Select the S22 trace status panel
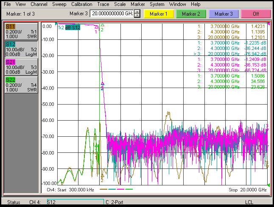The height and width of the screenshot is (207, 274). coord(21,84)
